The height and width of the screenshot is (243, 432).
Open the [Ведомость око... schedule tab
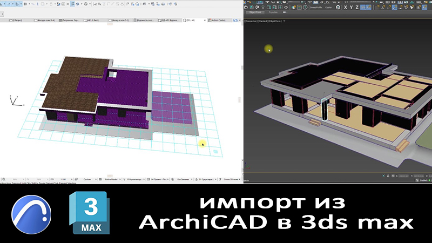(x=144, y=20)
